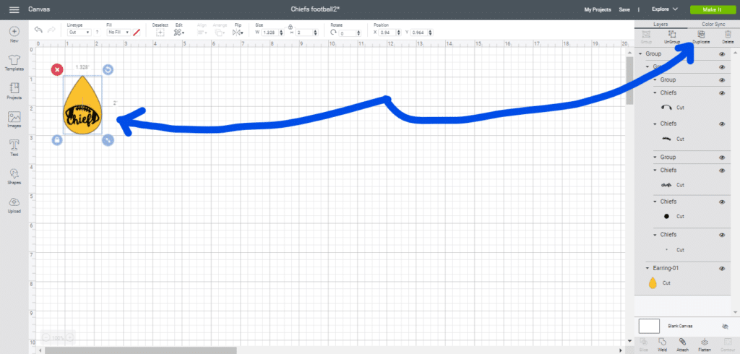Open the hamburger main menu
Screen dimensions: 740x354
click(x=14, y=9)
